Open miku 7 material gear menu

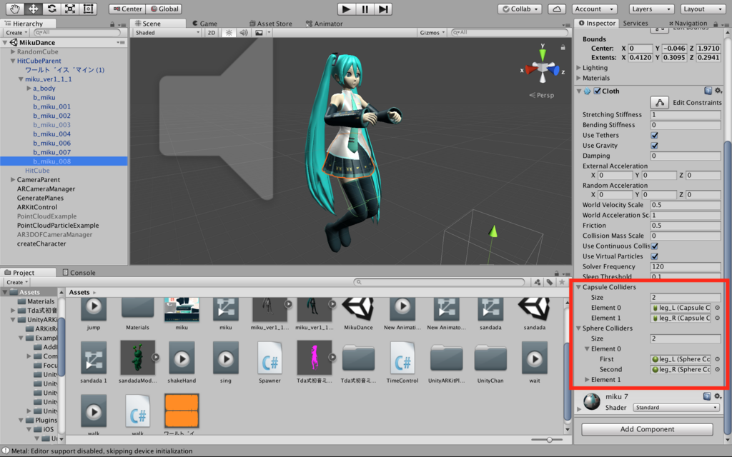[x=718, y=396]
